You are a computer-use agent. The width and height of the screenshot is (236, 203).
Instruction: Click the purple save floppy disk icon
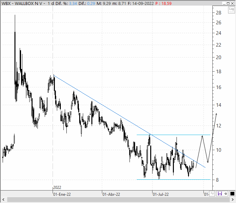220,193
